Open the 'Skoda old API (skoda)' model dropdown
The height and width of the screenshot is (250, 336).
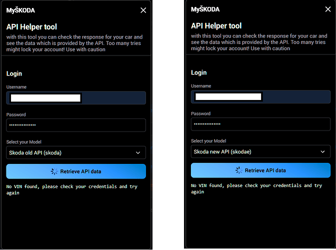76,152
